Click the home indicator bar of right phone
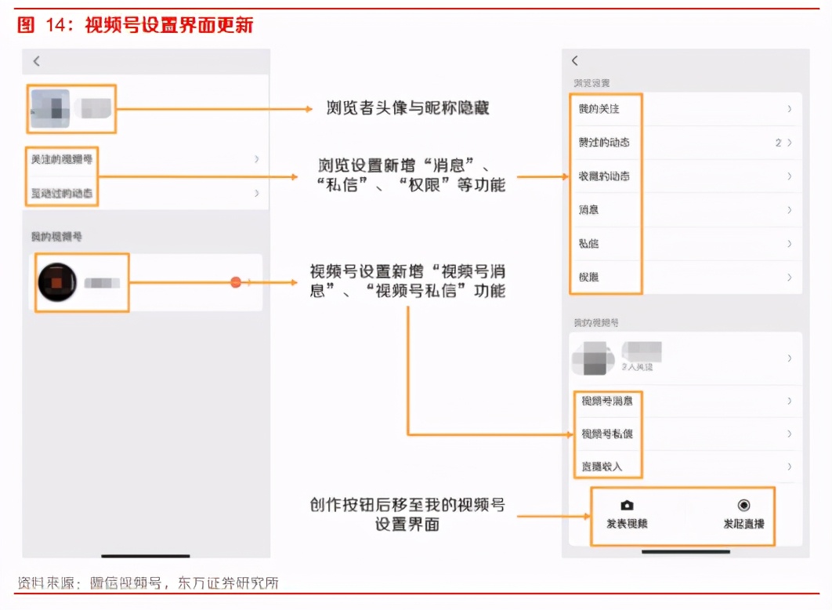832x610 pixels. 685,552
